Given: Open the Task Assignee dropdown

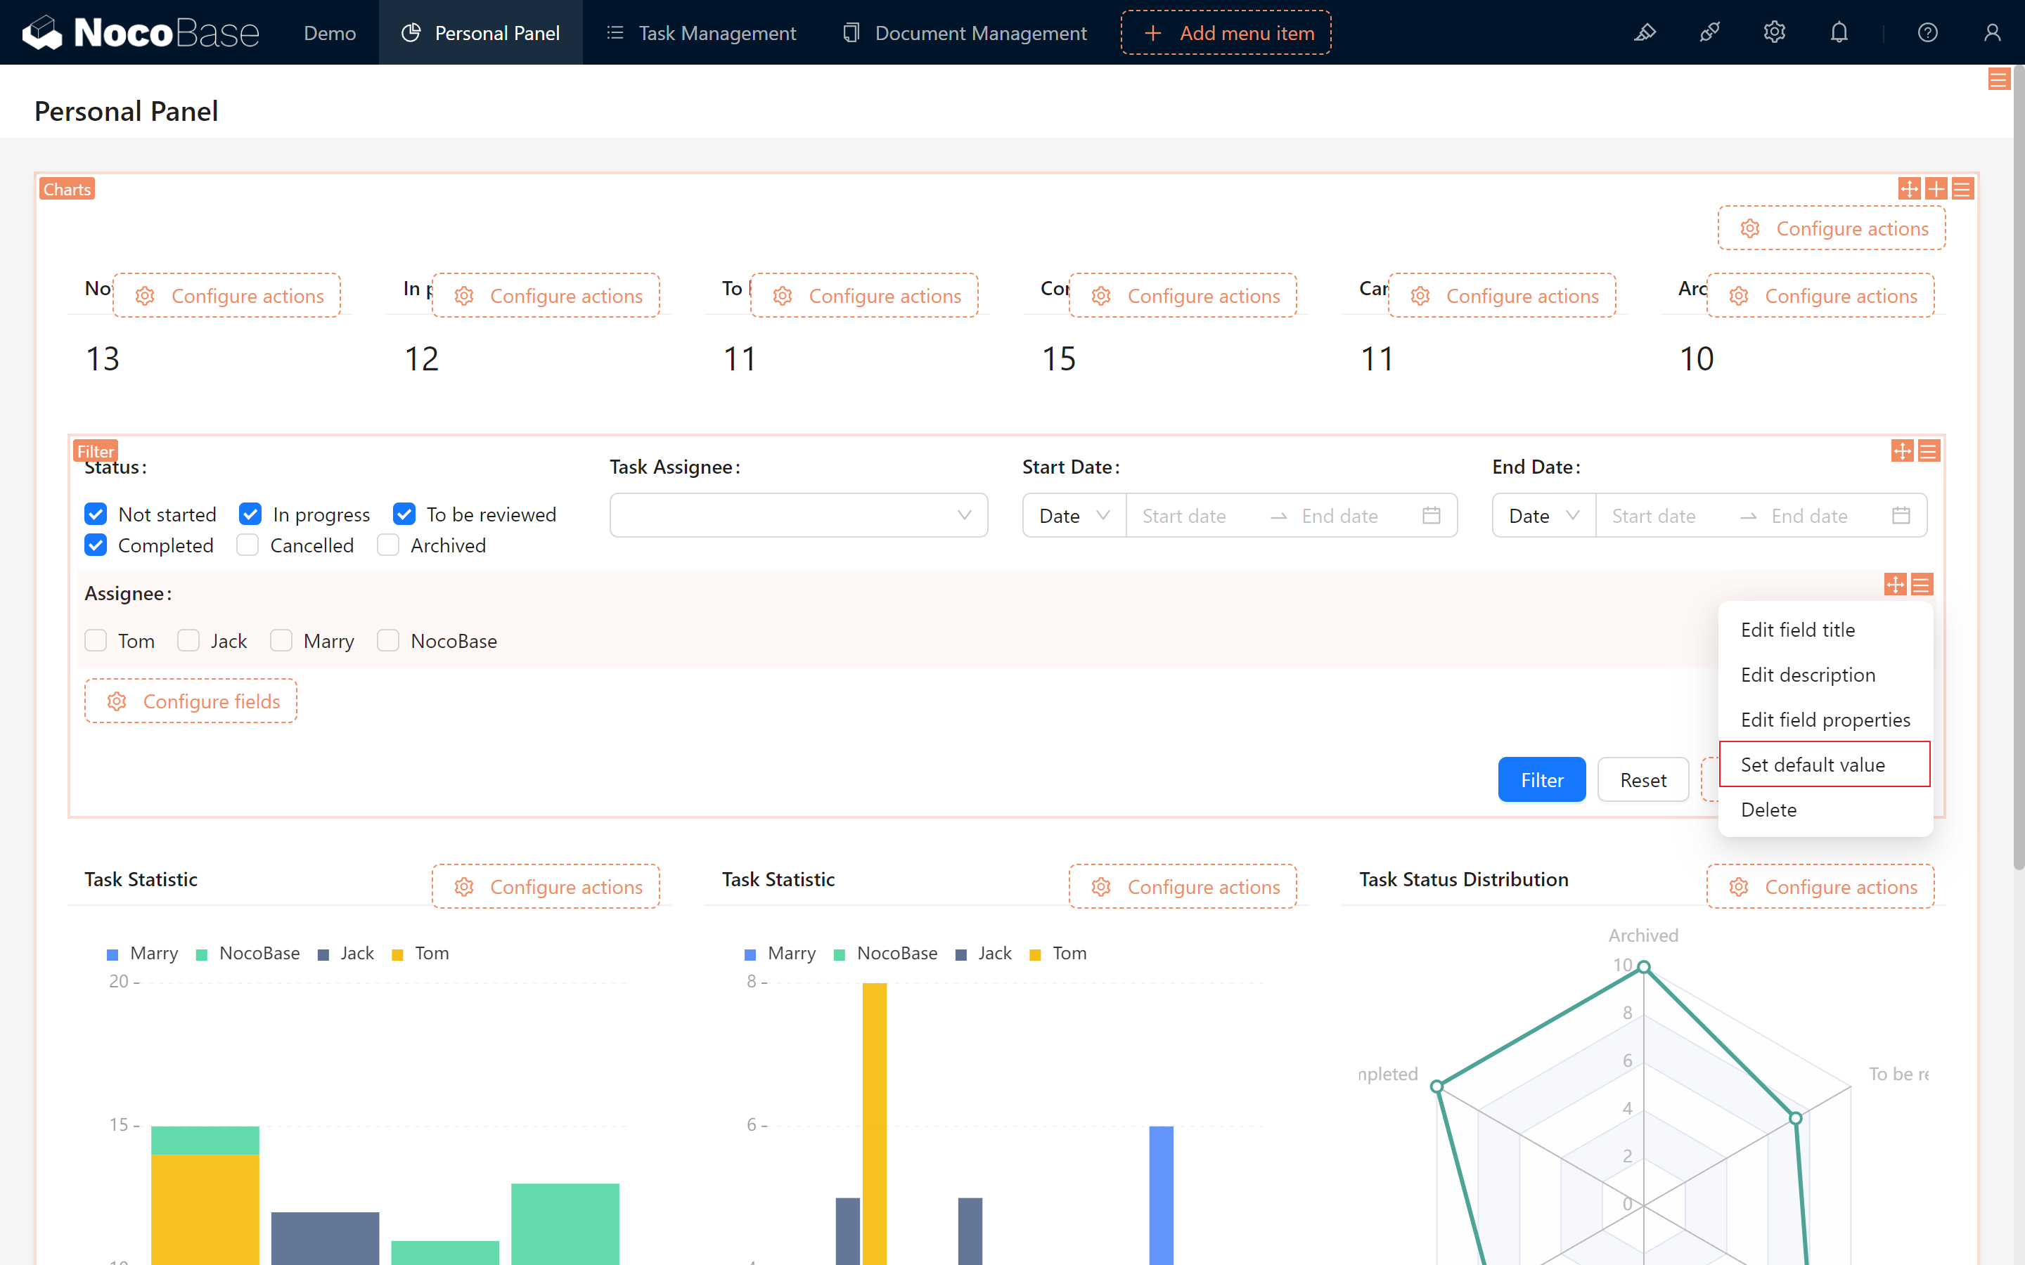Looking at the screenshot, I should pos(798,515).
